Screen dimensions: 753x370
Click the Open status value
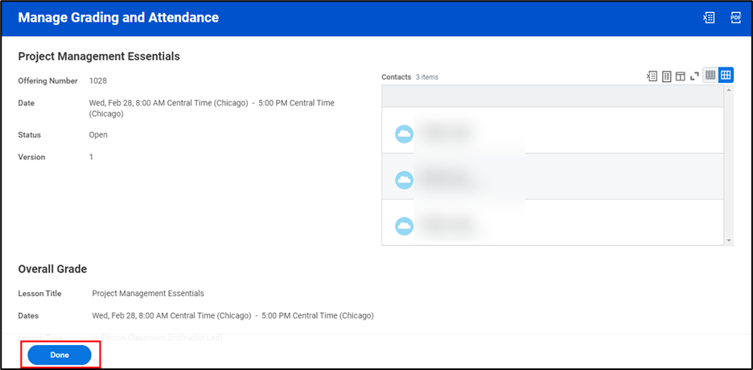[x=98, y=135]
